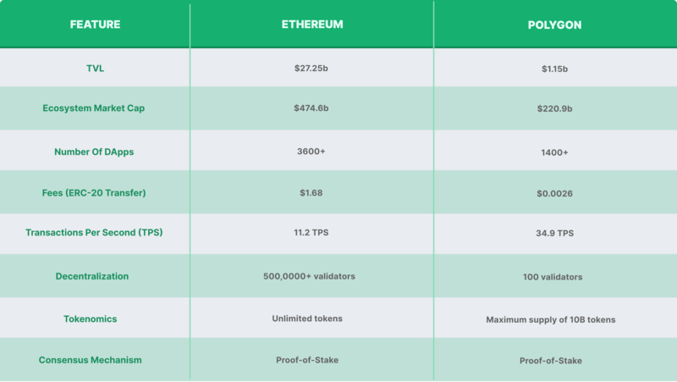Viewport: 677px width, 382px height.
Task: Click Polygon's $1.15b TVL value
Action: 555,67
